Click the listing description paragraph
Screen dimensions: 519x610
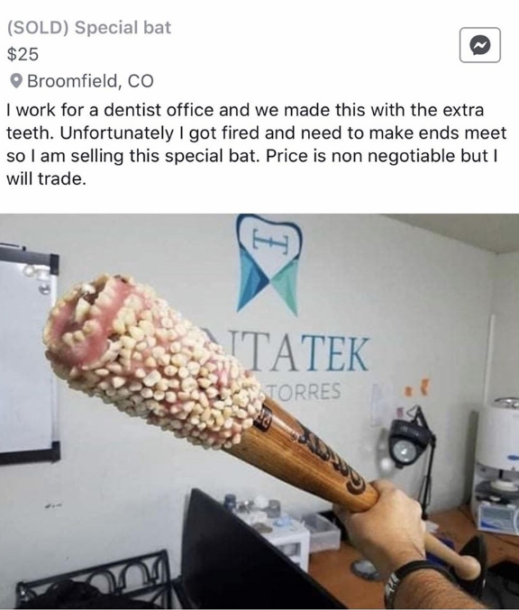pyautogui.click(x=257, y=144)
